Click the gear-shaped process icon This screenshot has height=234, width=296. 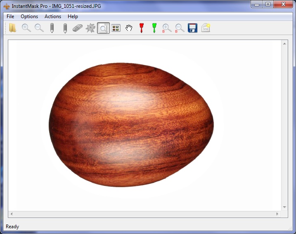[x=90, y=28]
